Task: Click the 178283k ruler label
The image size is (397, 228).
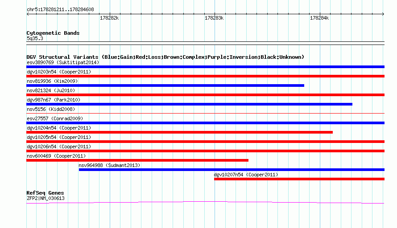Action: tap(214, 18)
